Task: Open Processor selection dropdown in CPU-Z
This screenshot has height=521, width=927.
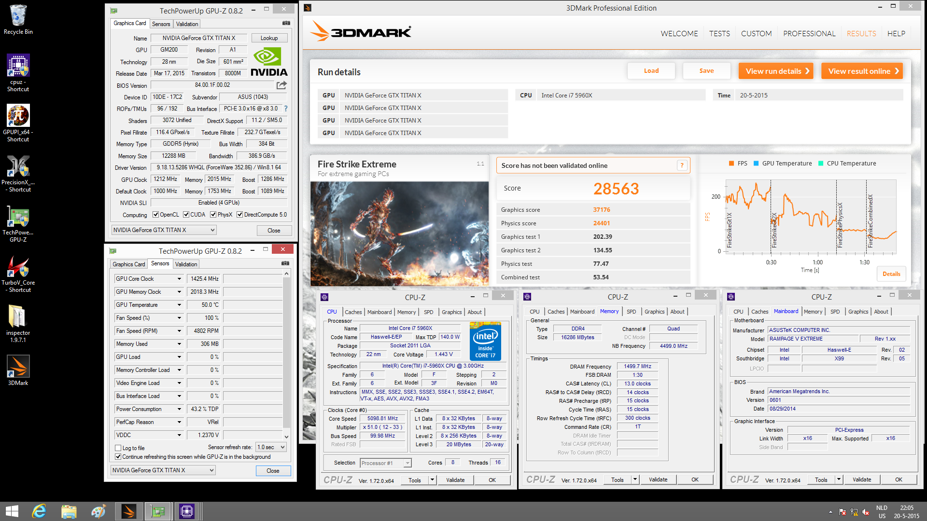Action: [x=386, y=463]
